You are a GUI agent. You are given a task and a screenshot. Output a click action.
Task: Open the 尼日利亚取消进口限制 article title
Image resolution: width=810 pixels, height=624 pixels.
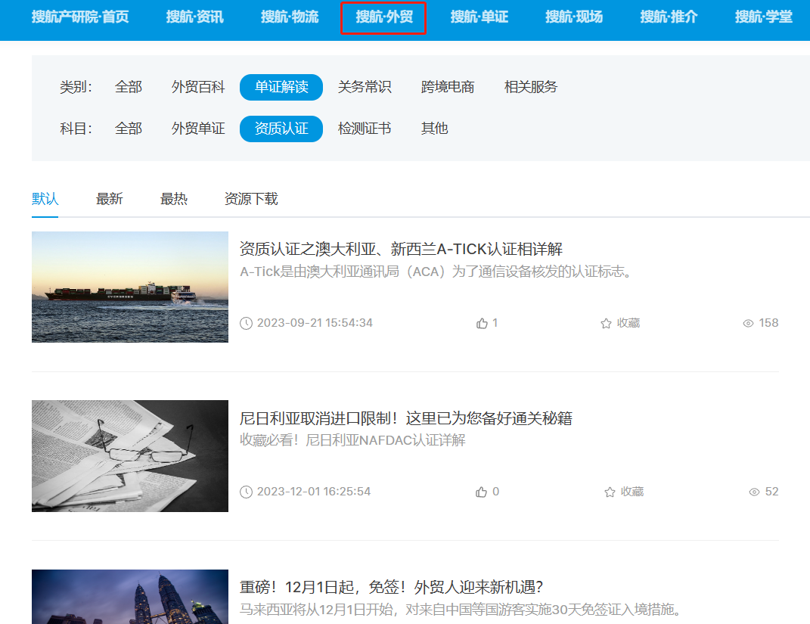pyautogui.click(x=405, y=418)
